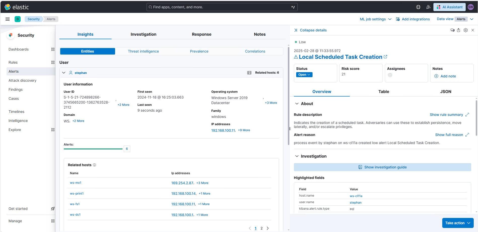Switch to the Table tab

coord(384,92)
